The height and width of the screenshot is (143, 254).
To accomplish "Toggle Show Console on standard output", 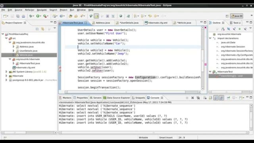I will pos(216,98).
